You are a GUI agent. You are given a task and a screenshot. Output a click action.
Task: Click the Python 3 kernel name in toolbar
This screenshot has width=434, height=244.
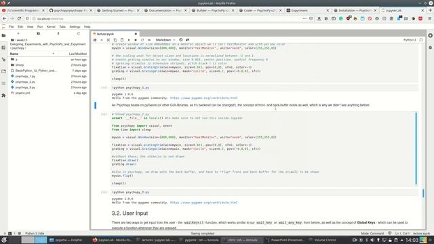410,40
